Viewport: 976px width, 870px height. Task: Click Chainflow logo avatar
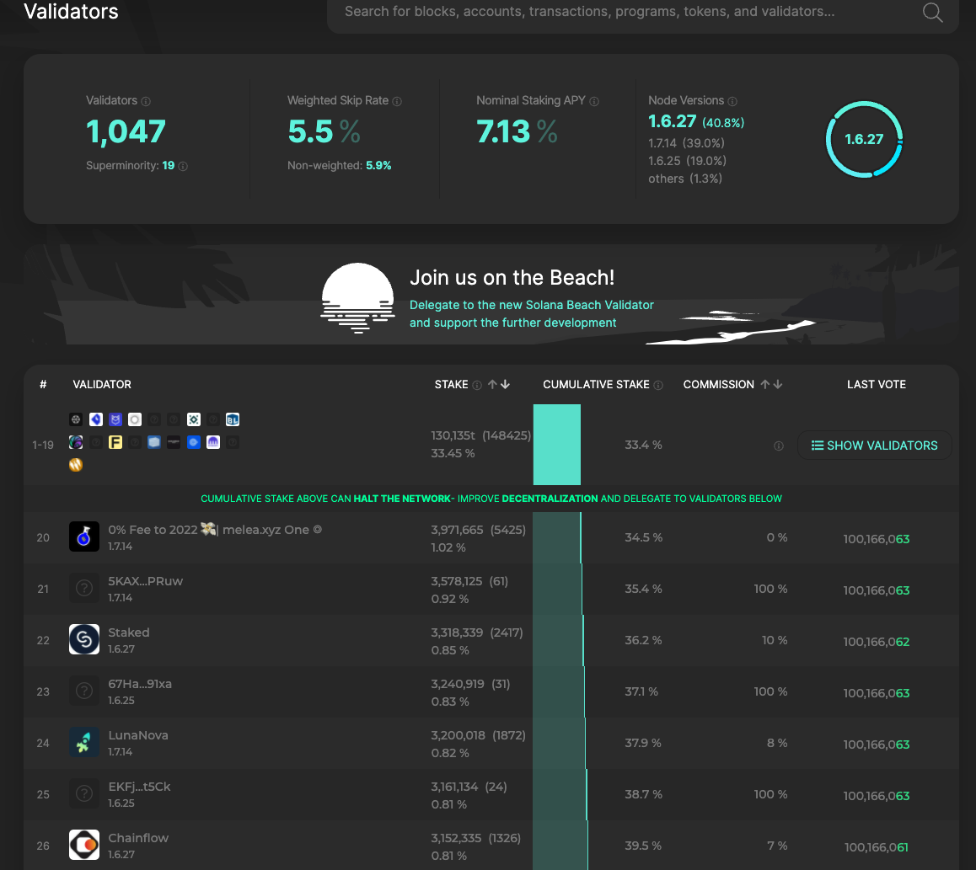pyautogui.click(x=84, y=845)
